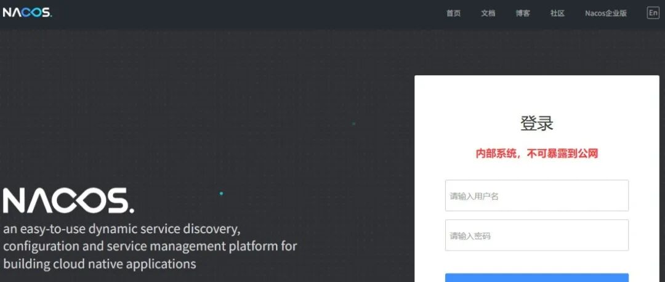The width and height of the screenshot is (665, 282).
Task: Click the 'an easy-to-use dynamic service discovery' text
Action: click(122, 229)
